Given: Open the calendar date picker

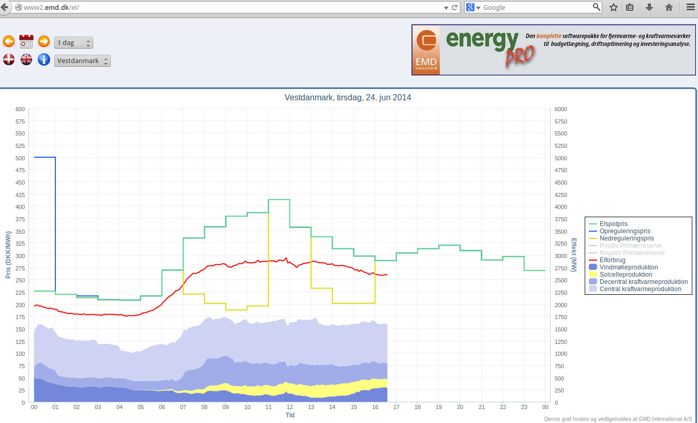Looking at the screenshot, I should (26, 41).
